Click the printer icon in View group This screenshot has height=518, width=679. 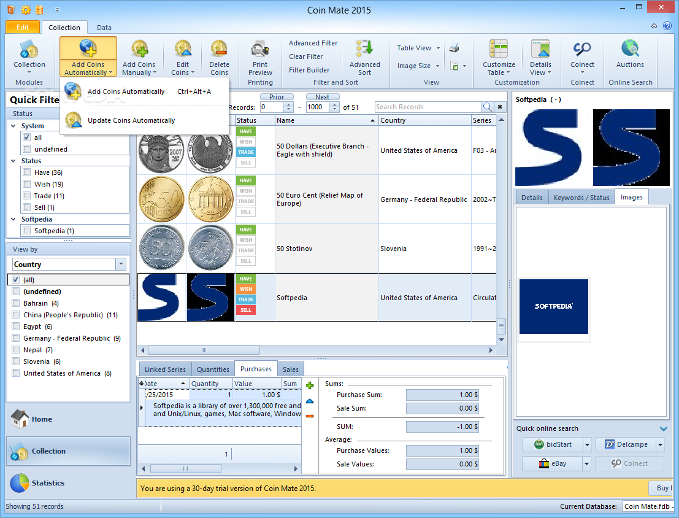454,48
